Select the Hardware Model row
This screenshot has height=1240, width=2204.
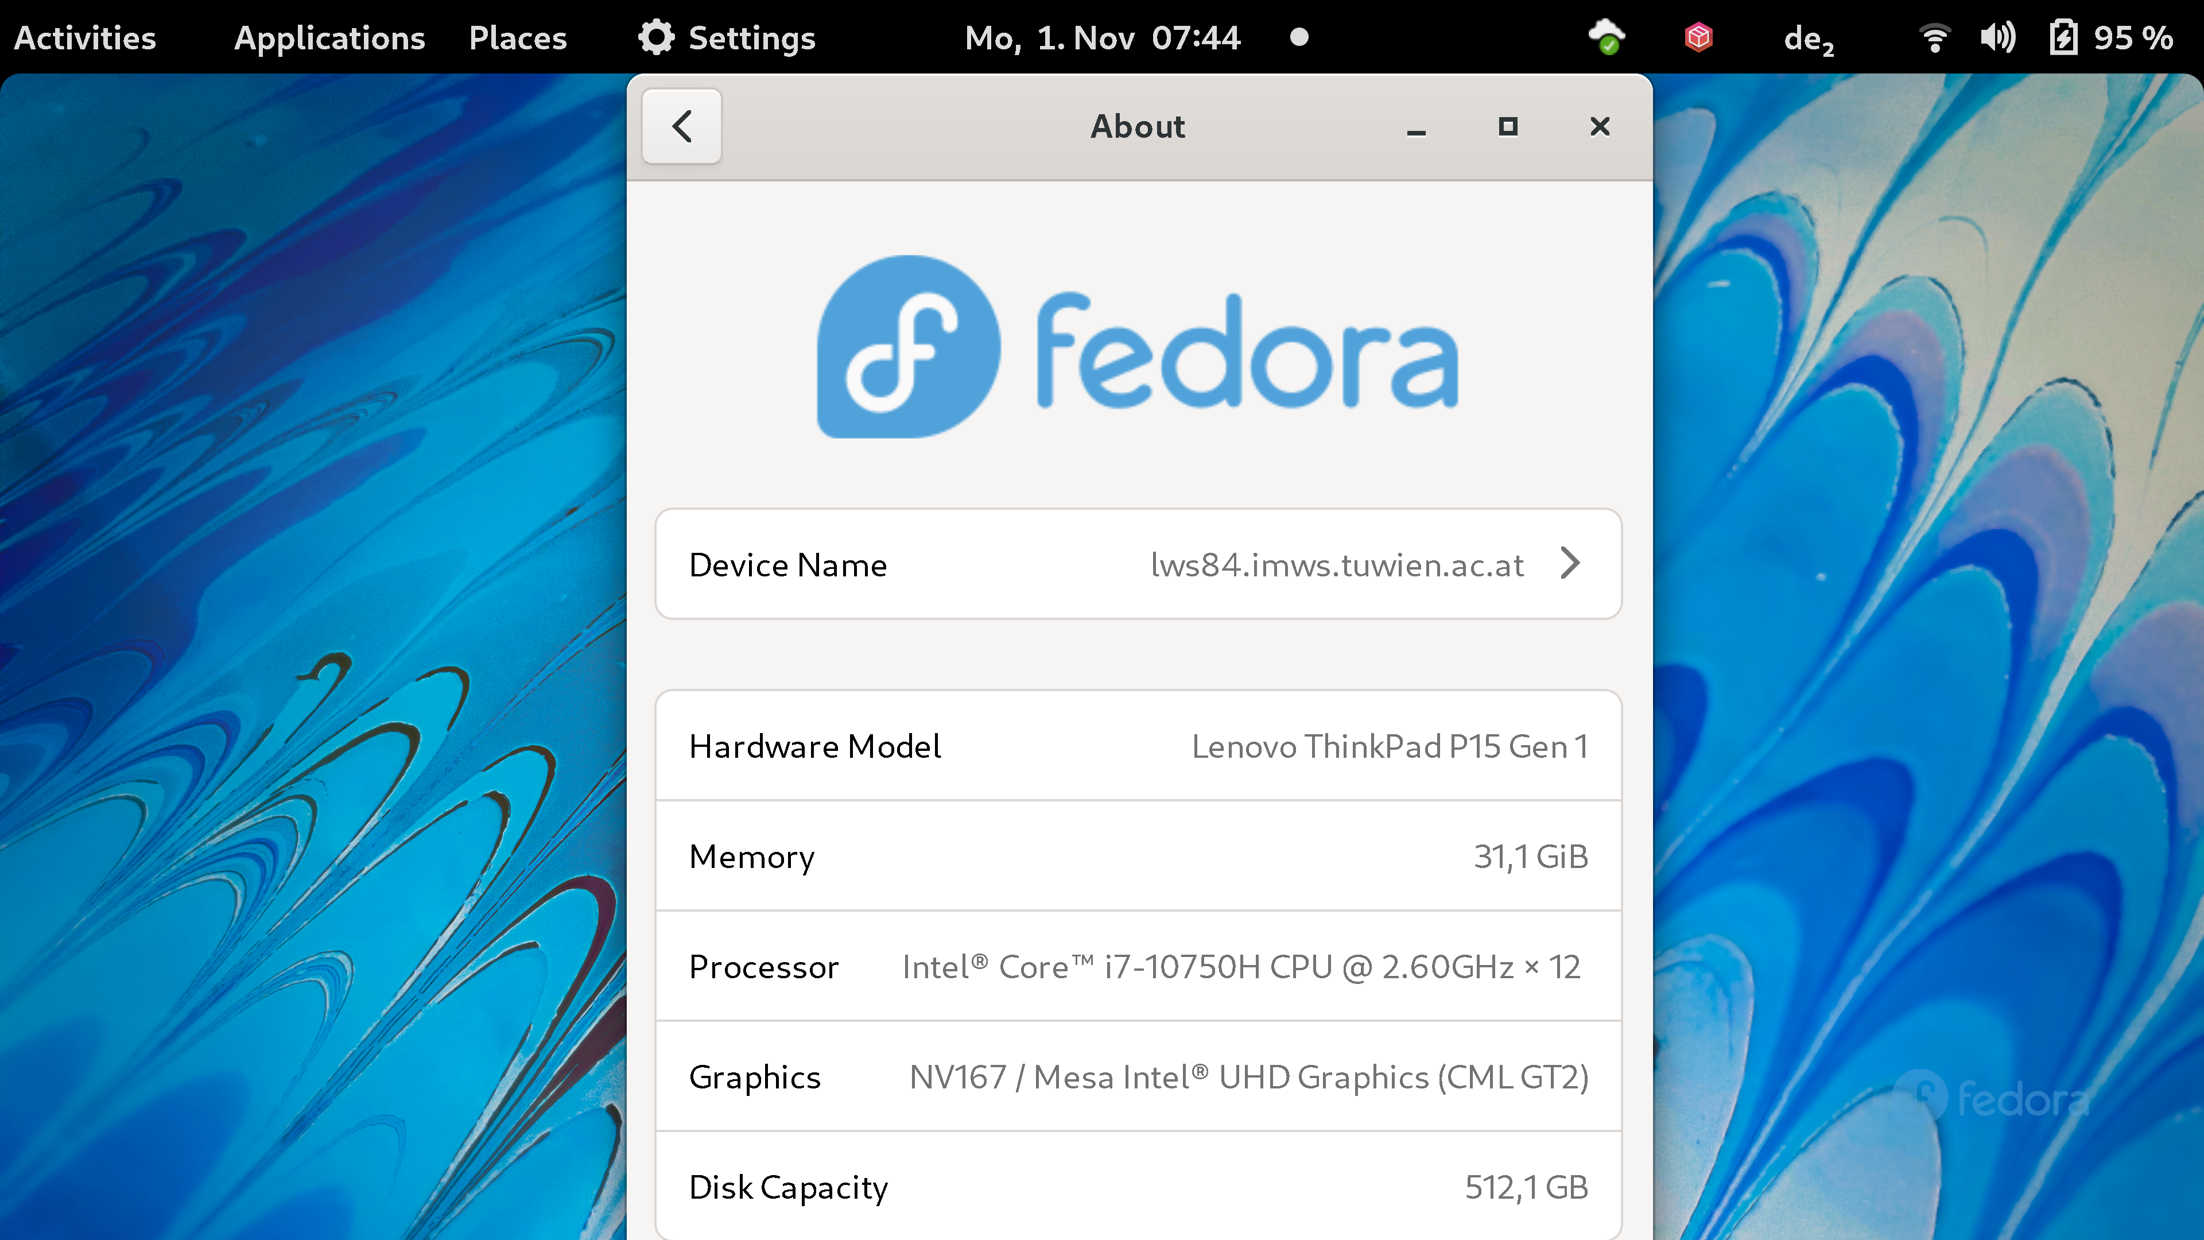[1137, 746]
